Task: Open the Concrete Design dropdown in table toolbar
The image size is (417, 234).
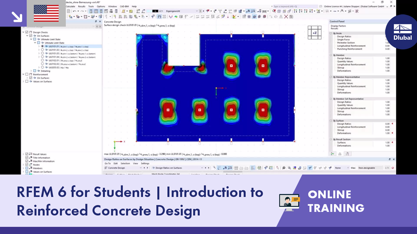Action: pos(141,168)
